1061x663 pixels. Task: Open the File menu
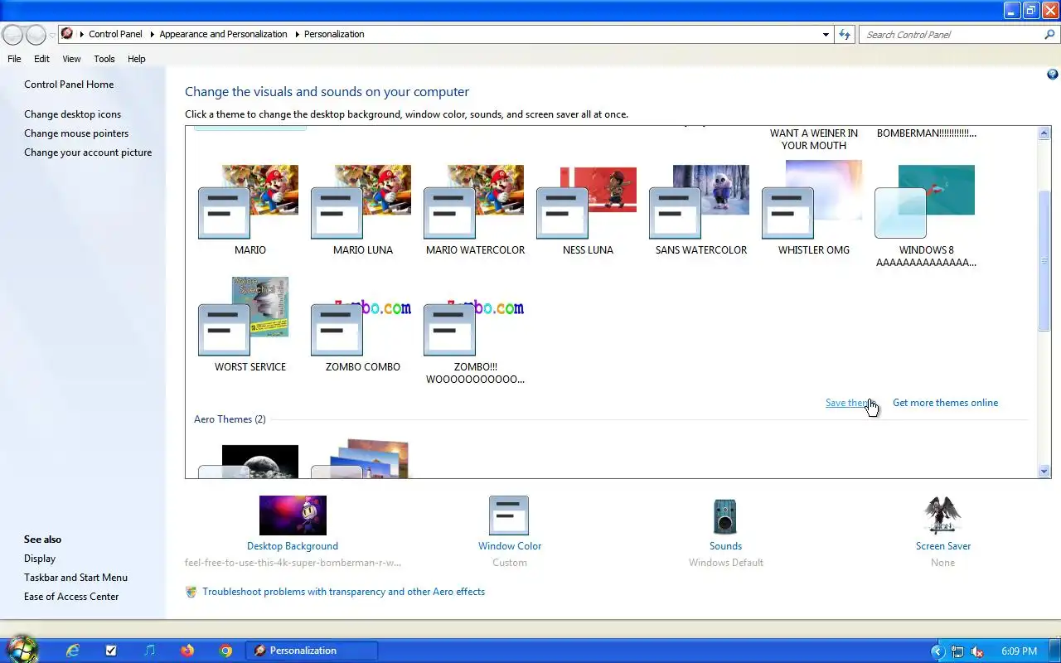14,59
